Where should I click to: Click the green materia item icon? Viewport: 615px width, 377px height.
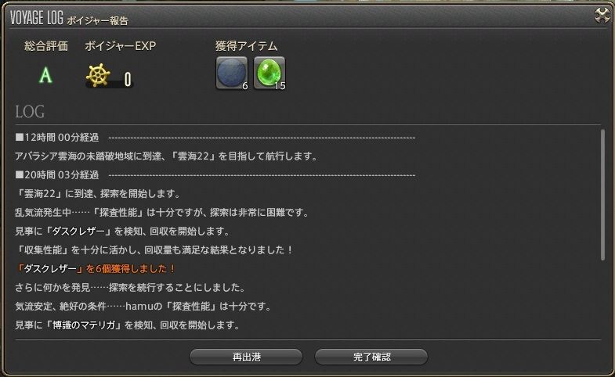[x=270, y=74]
